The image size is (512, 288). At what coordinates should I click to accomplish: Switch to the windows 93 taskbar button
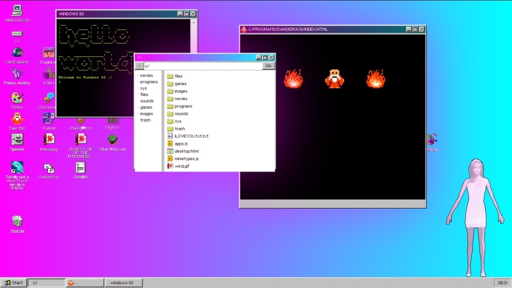pyautogui.click(x=124, y=283)
